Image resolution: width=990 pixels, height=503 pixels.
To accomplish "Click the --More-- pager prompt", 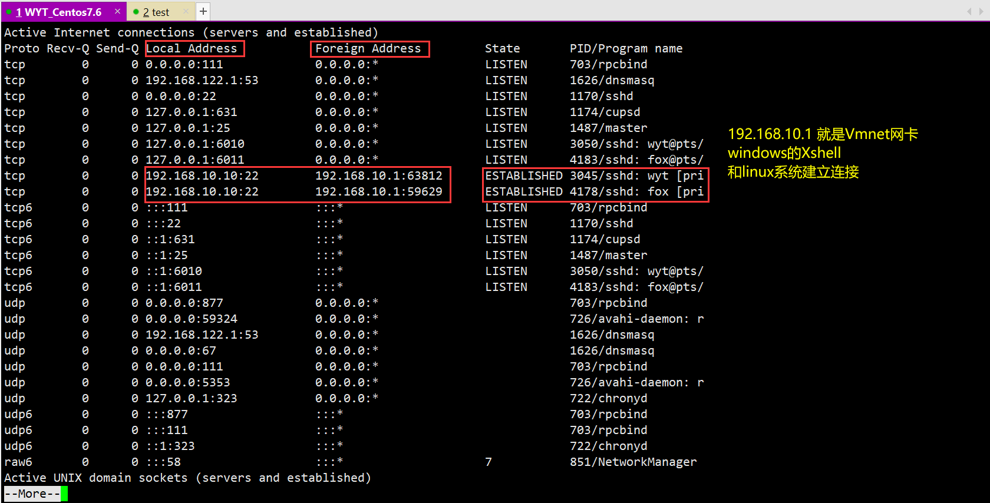I will click(32, 494).
